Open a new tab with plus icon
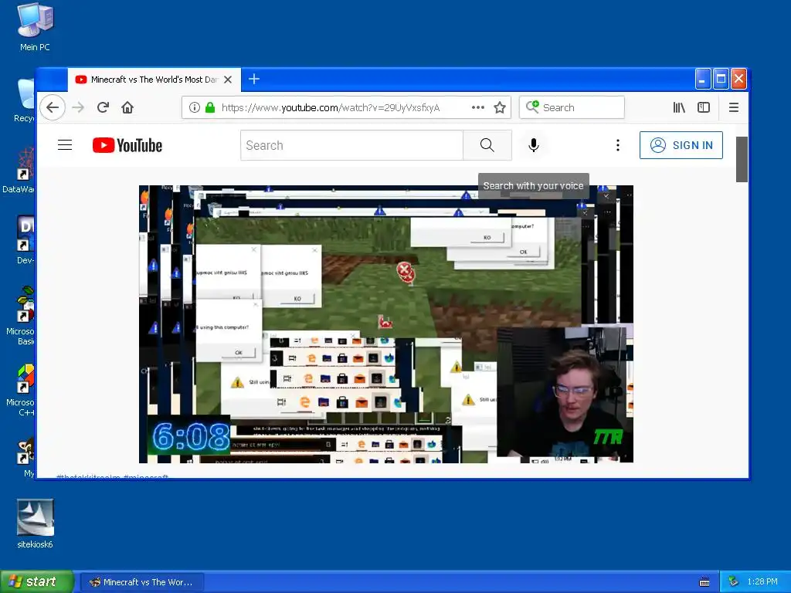 [254, 80]
